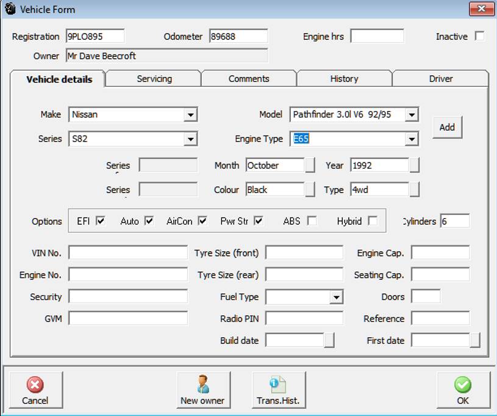Click the Doors input field
Screen dimensions: 497x416
426,297
